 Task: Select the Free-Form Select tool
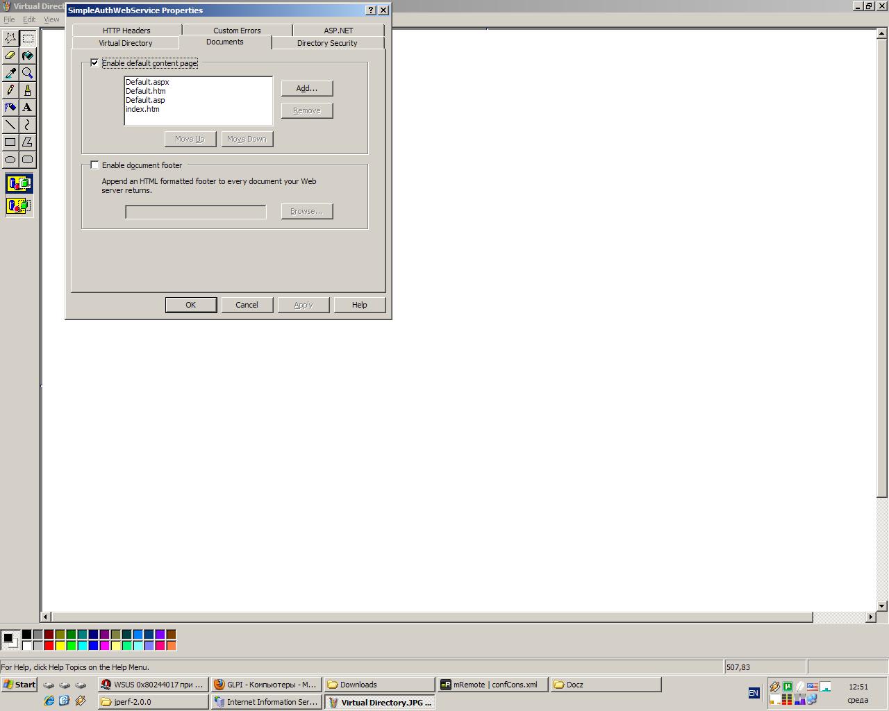[x=10, y=38]
